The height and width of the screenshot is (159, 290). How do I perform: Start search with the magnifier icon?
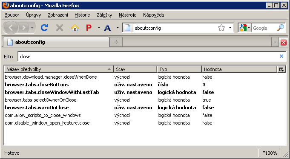pos(281,28)
